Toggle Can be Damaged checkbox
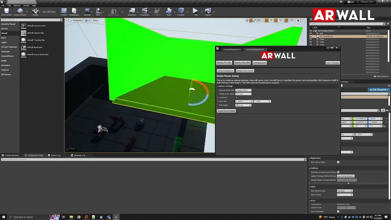Image resolution: width=391 pixels, height=220 pixels. (x=338, y=211)
